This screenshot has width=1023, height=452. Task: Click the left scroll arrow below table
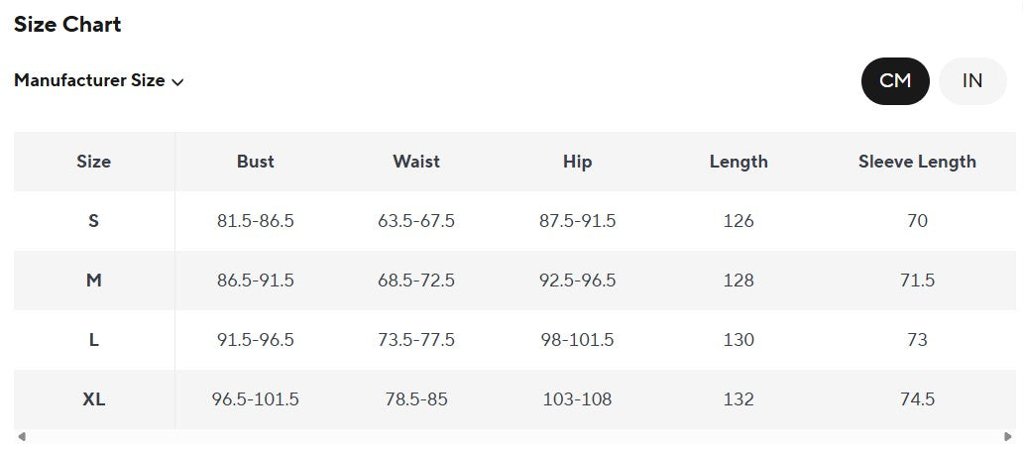[22, 436]
